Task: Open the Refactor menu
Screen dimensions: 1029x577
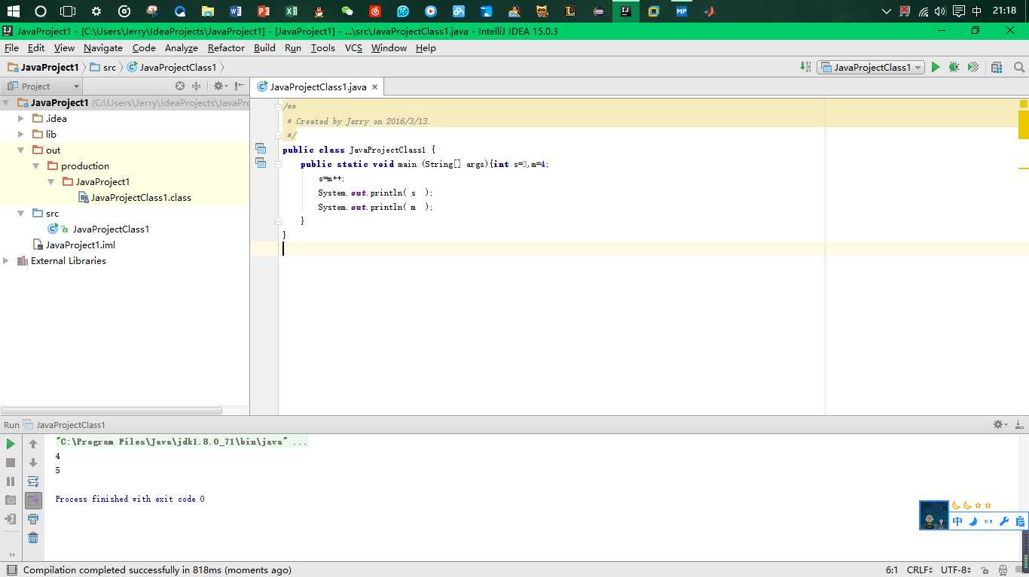Action: point(226,47)
